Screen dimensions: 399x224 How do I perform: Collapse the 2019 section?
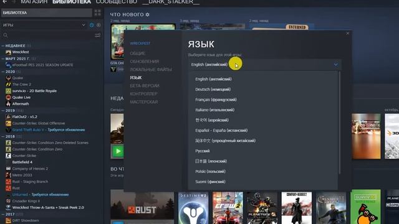click(2, 111)
